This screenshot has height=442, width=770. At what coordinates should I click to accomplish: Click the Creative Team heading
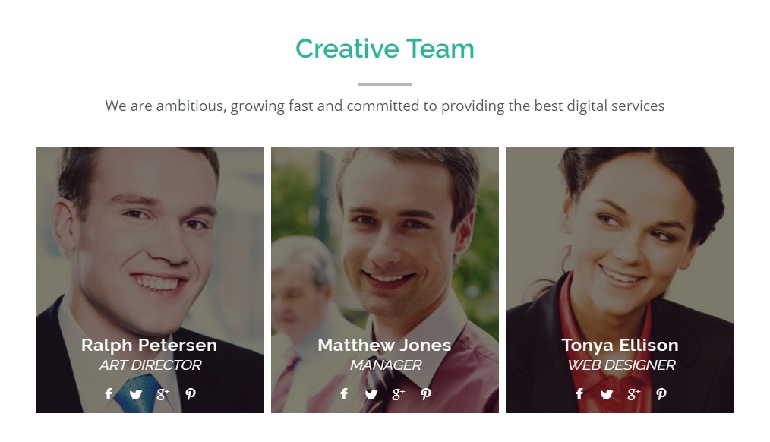coord(385,49)
